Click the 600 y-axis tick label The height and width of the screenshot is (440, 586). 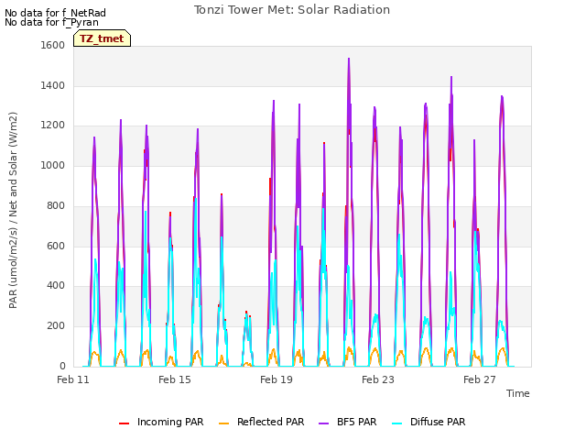(56, 246)
